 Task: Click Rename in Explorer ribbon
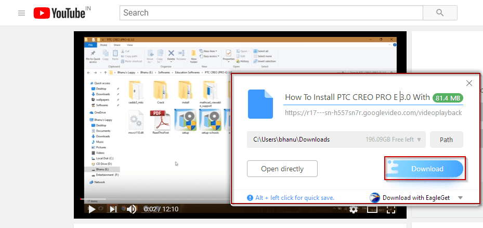point(181,55)
